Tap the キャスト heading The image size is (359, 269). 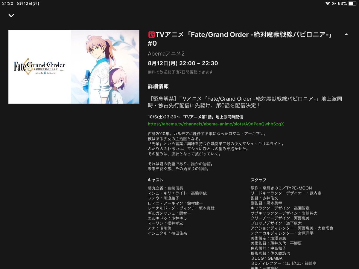click(x=156, y=180)
